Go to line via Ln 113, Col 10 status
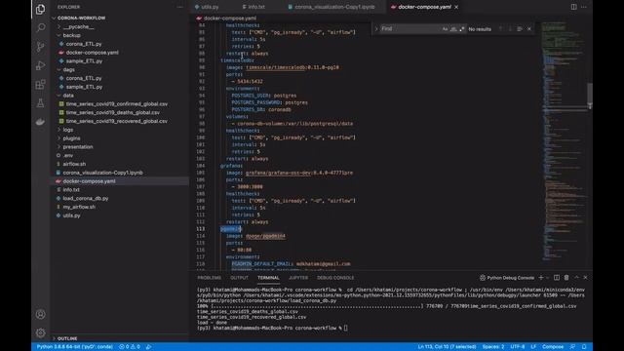 447,347
